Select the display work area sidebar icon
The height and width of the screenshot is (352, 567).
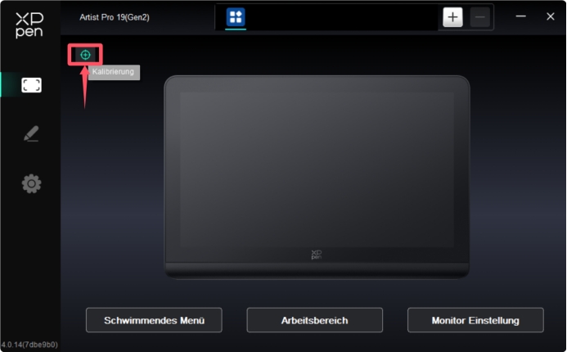click(31, 85)
